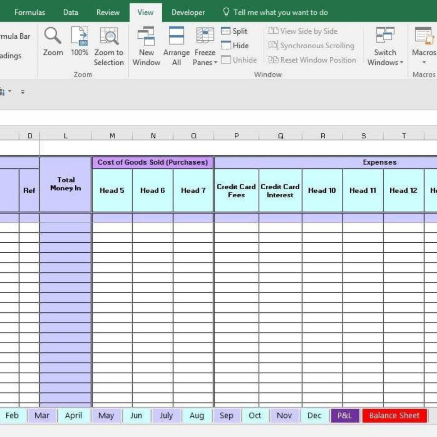The height and width of the screenshot is (437, 437).
Task: Hide the current workbook window
Action: [x=235, y=46]
